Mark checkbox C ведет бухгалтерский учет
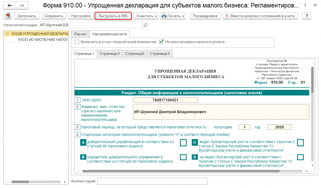Image resolution: width=321 pixels, height=188 pixels. point(300,143)
